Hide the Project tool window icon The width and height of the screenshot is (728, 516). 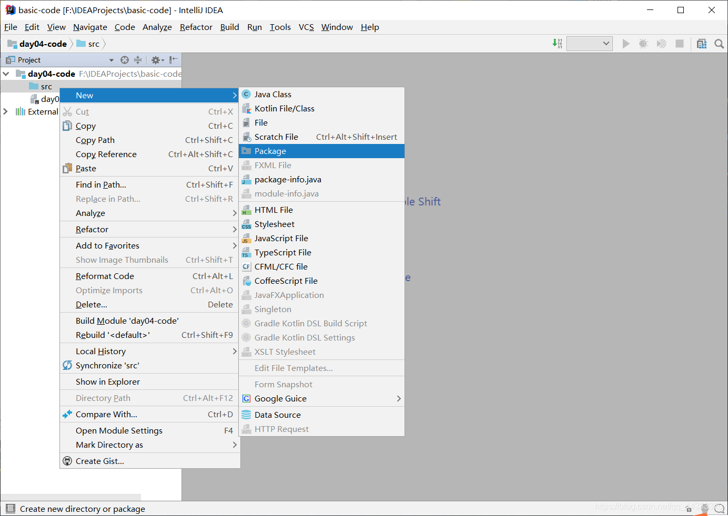click(173, 60)
